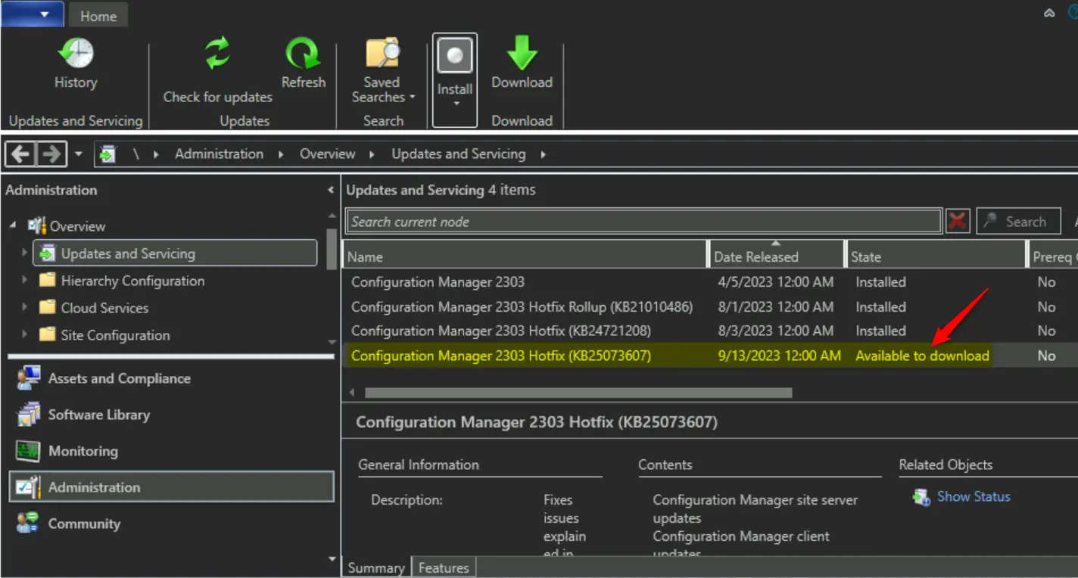Click the 9/13/2023 12:00 AM date cell
The image size is (1078, 578).
[779, 356]
